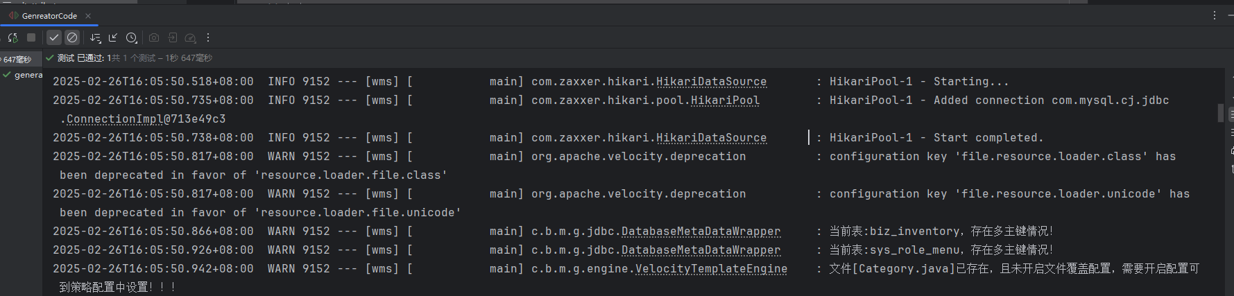This screenshot has width=1234, height=296.
Task: Open the HikariPool class link
Action: (725, 101)
